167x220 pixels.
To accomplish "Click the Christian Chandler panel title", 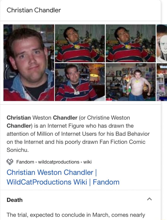I will [34, 10].
